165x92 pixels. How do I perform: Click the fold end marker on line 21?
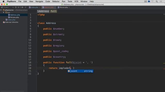pyautogui.click(x=37, y=71)
